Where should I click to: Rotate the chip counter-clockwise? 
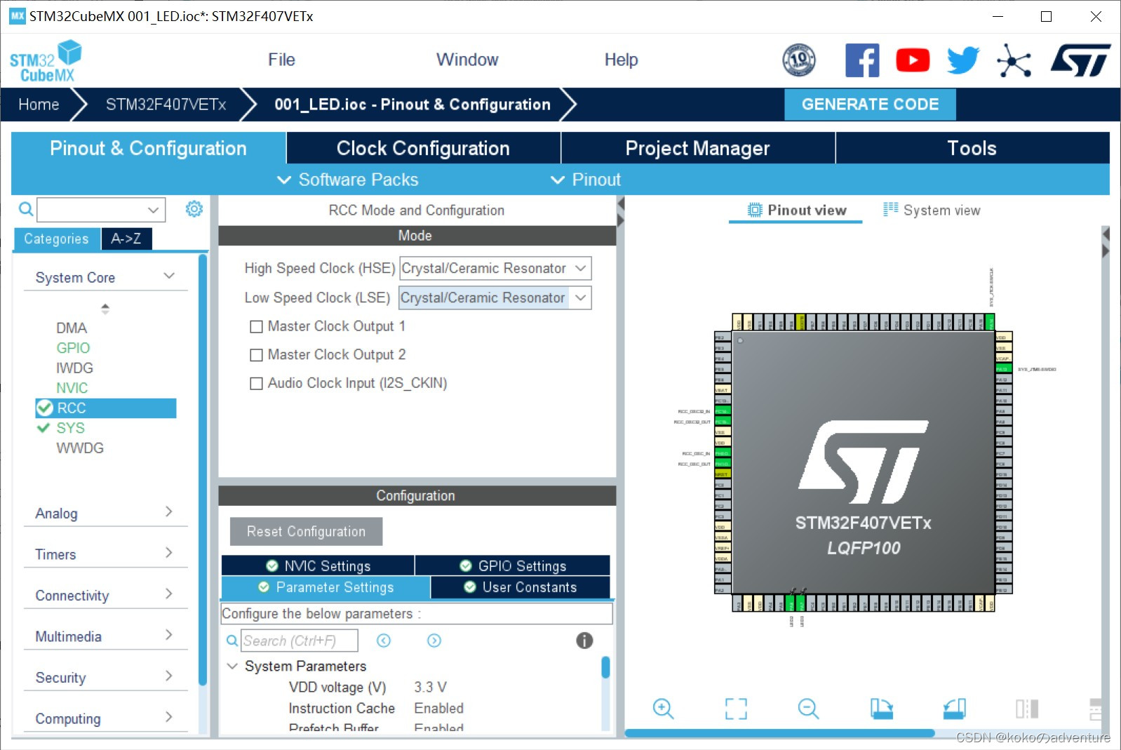pos(955,709)
